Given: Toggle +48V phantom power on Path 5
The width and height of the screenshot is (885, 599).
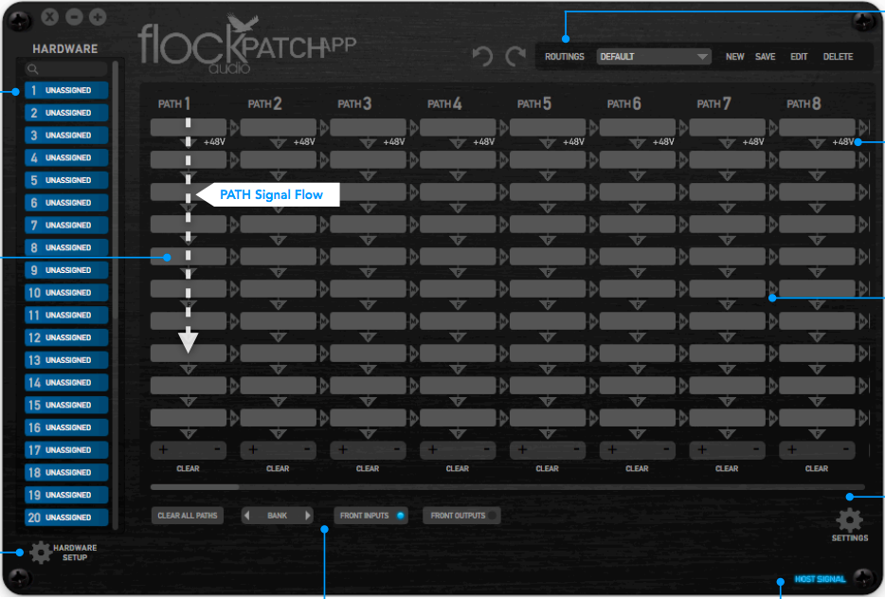Looking at the screenshot, I should pos(573,142).
